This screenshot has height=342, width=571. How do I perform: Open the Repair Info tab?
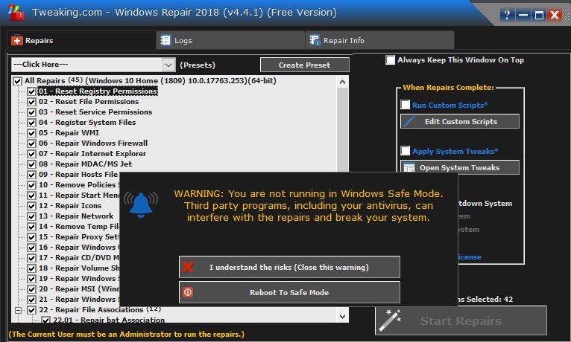tap(380, 40)
